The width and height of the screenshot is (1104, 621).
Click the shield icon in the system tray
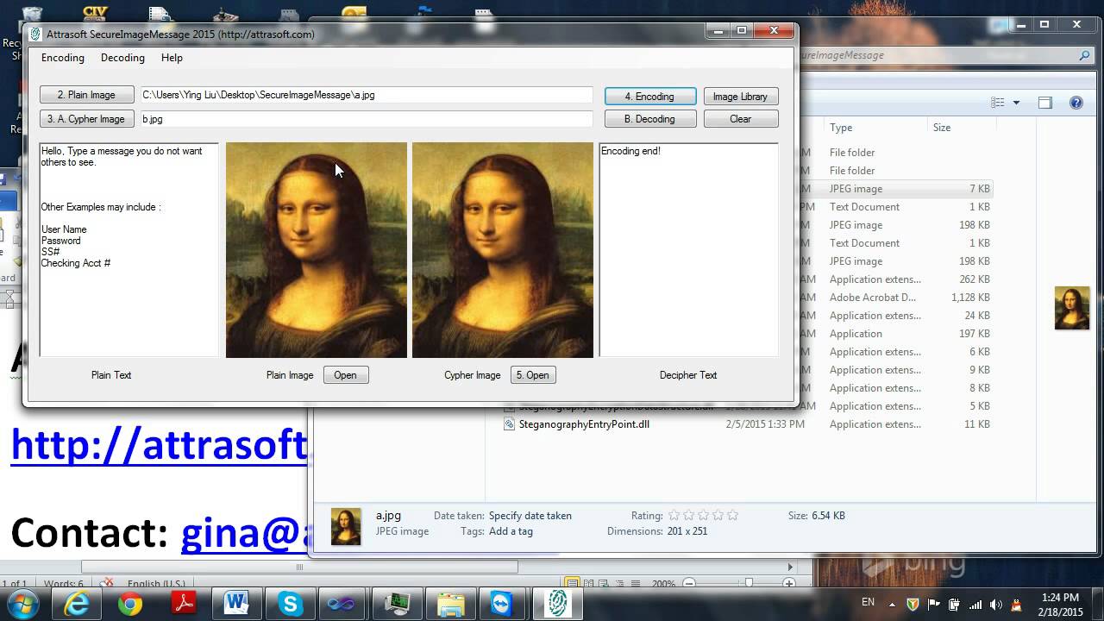coord(914,604)
